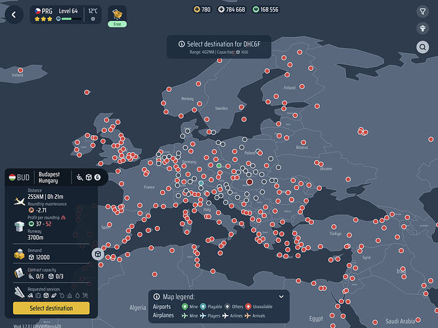Click the level experience progress bar
The width and height of the screenshot is (438, 328).
(72, 19)
